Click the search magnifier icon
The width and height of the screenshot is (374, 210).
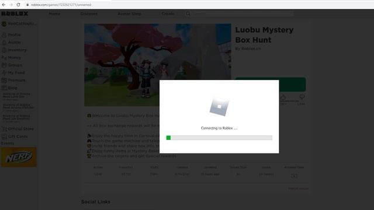click(x=188, y=13)
